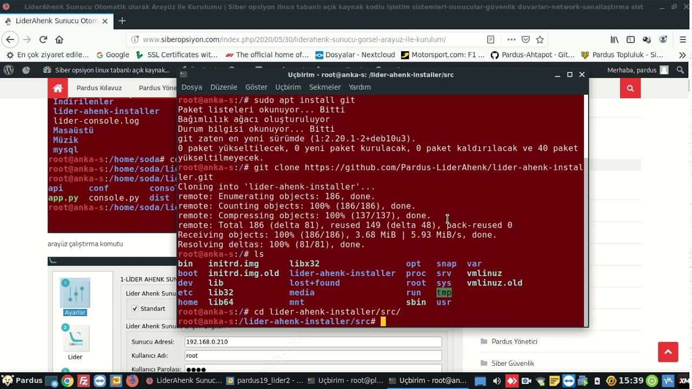
Task: Show the Firefox sidebars icon
Action: pyautogui.click(x=630, y=39)
